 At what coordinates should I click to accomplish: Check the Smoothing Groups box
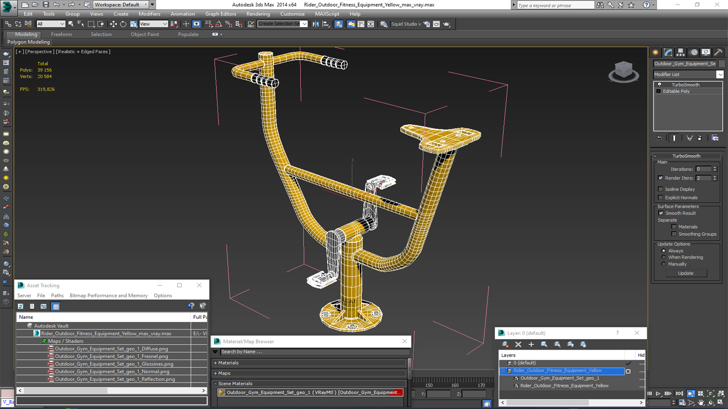click(x=674, y=234)
